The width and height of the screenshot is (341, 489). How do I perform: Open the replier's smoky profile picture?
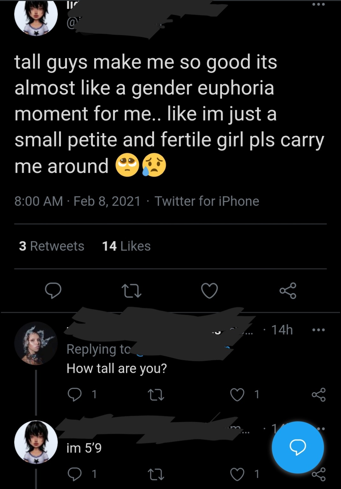tap(36, 343)
